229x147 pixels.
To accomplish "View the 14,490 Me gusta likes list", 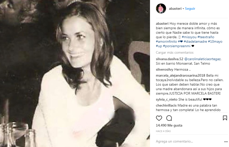I will (x=169, y=125).
